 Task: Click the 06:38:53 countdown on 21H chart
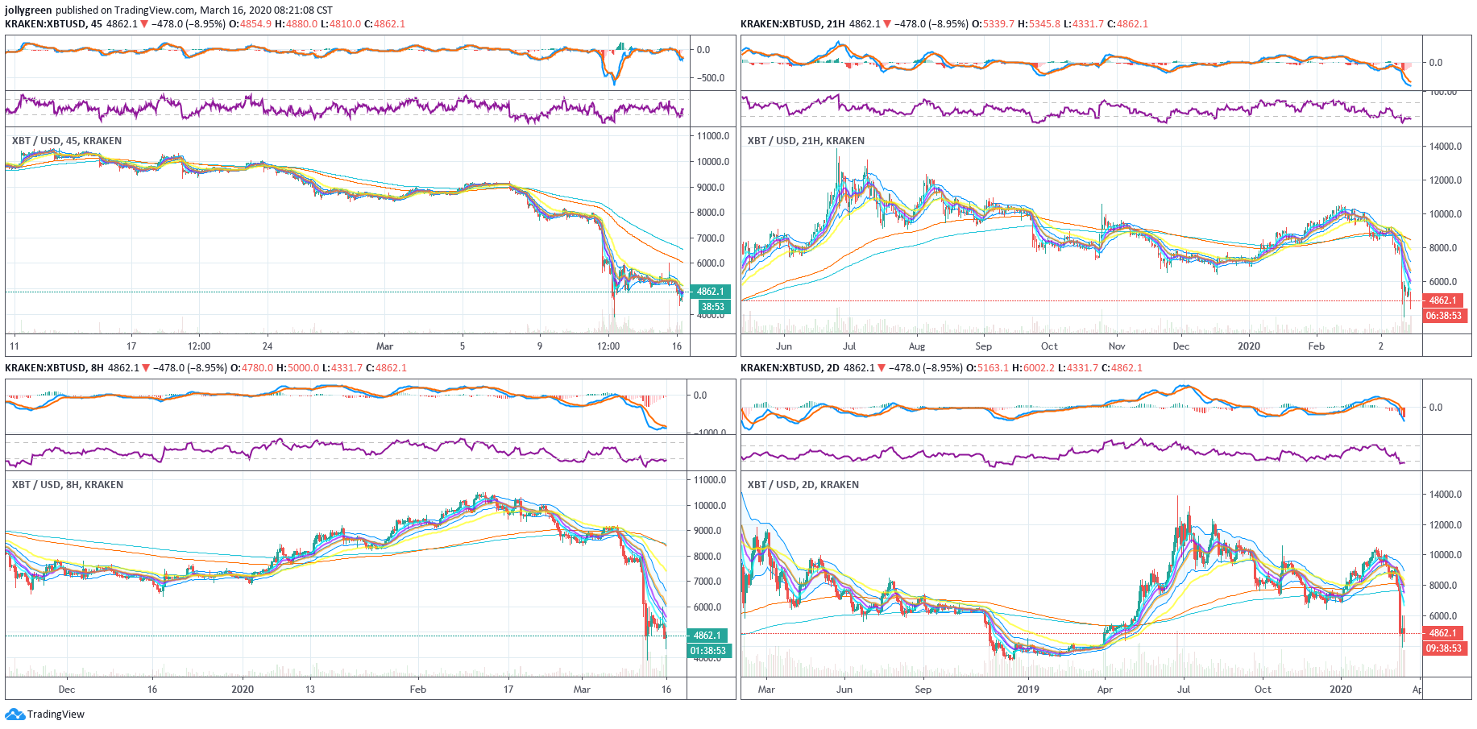pos(1444,316)
